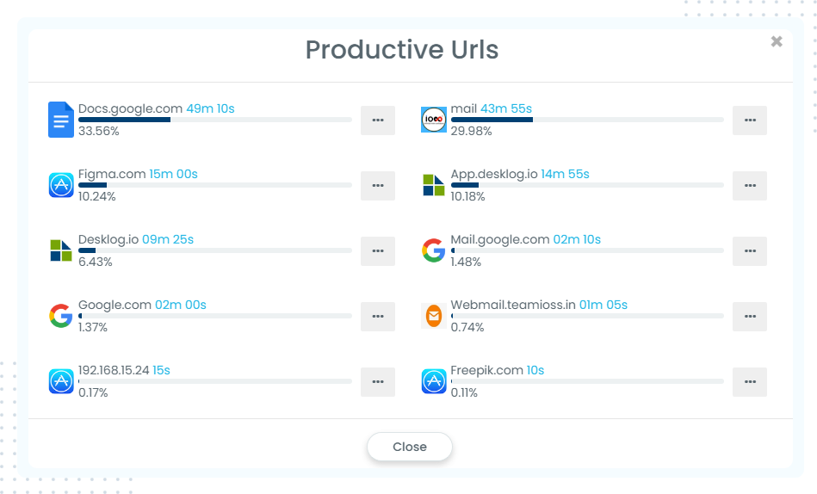The image size is (817, 494).
Task: Click the mail 29.98% progress bar
Action: [587, 120]
